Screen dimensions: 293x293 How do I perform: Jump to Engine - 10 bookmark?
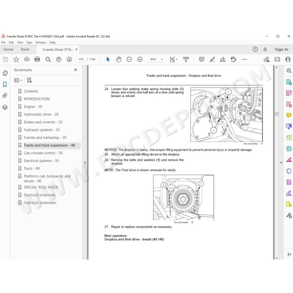(x=33, y=107)
